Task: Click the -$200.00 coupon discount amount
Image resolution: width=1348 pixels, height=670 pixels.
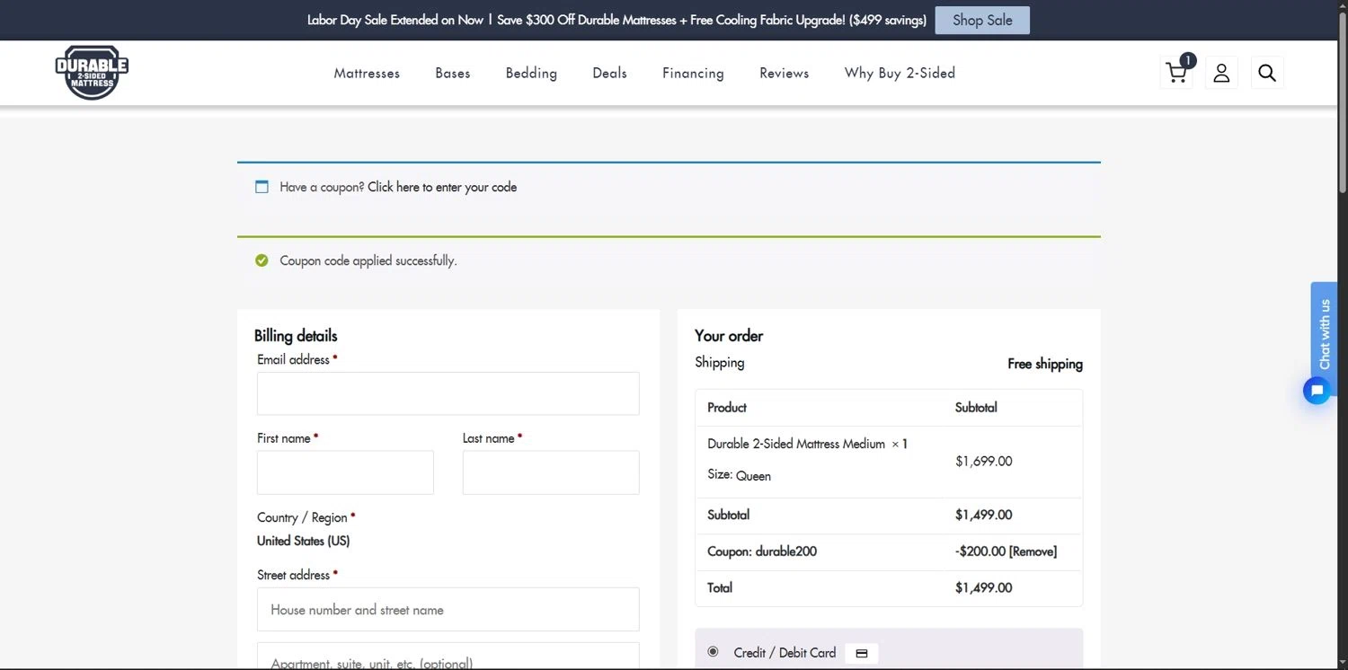Action: click(x=980, y=551)
